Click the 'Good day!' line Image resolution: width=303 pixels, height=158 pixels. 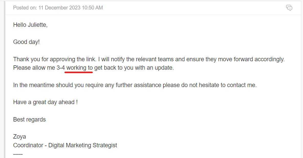tap(27, 42)
